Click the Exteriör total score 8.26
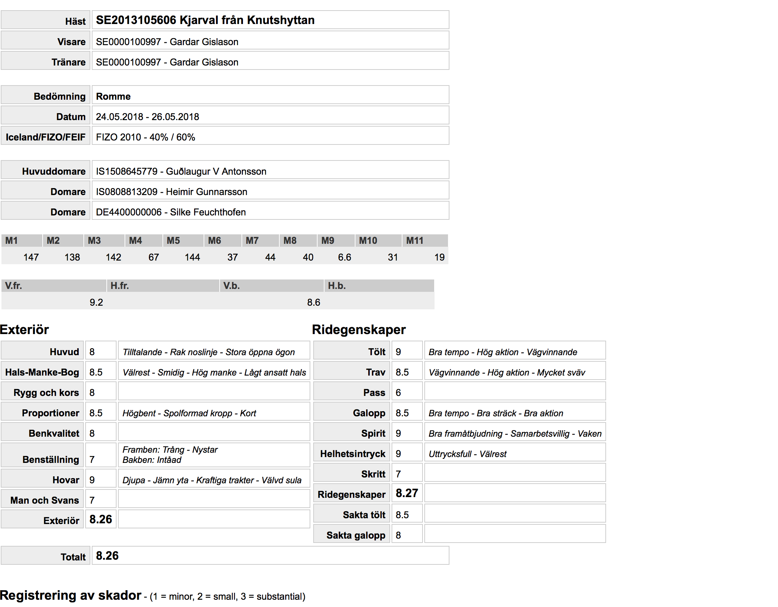 coord(101,519)
